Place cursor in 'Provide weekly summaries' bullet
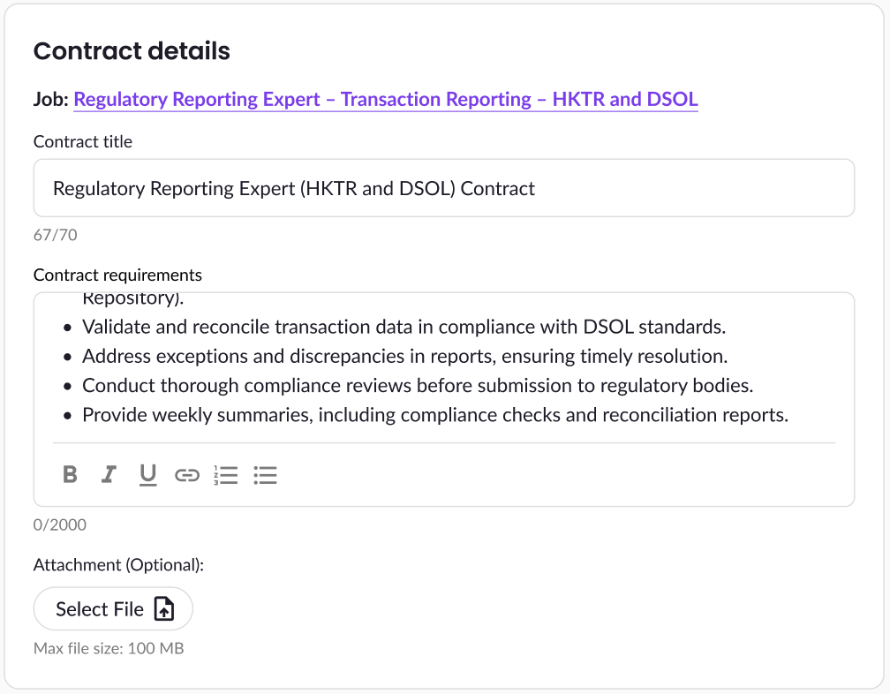The image size is (890, 694). coord(434,415)
